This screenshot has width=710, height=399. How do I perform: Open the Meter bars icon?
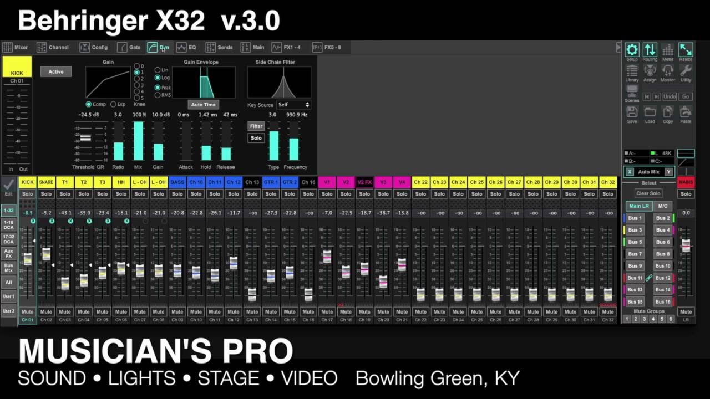[x=668, y=50]
